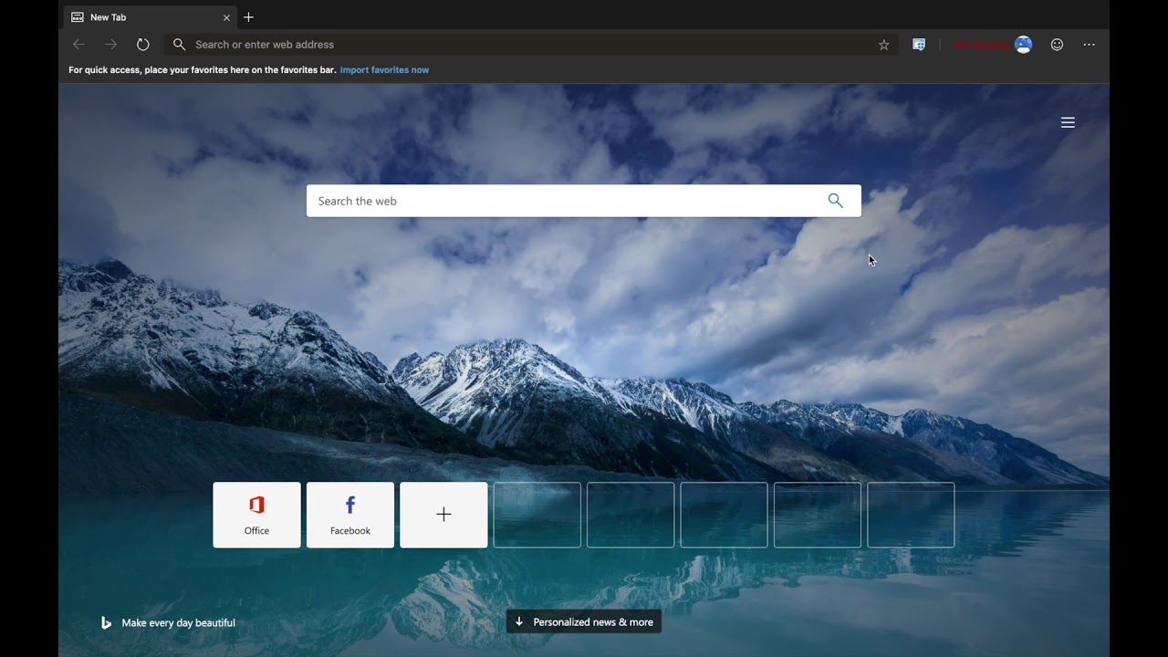Go back with the back arrow
Viewport: 1168px width, 657px height.
(x=78, y=45)
